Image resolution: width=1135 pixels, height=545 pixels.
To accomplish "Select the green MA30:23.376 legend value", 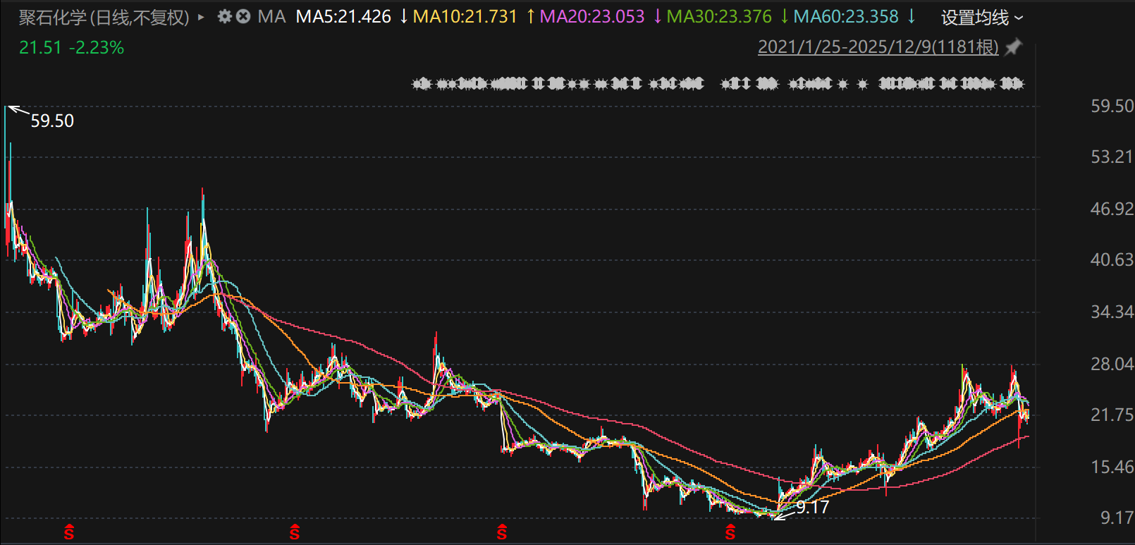I will [x=719, y=16].
